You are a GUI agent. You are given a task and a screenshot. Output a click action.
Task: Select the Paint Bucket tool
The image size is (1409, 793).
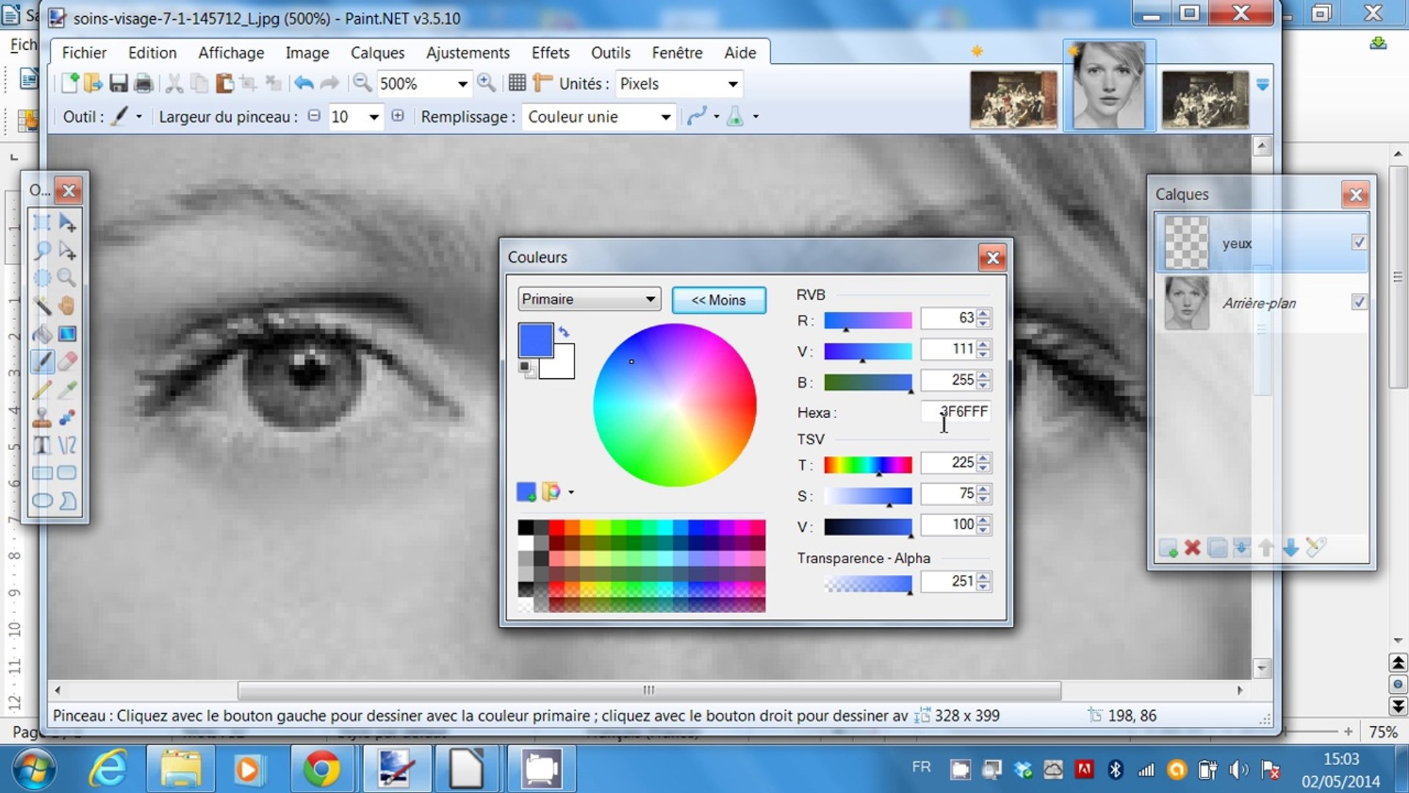point(42,334)
